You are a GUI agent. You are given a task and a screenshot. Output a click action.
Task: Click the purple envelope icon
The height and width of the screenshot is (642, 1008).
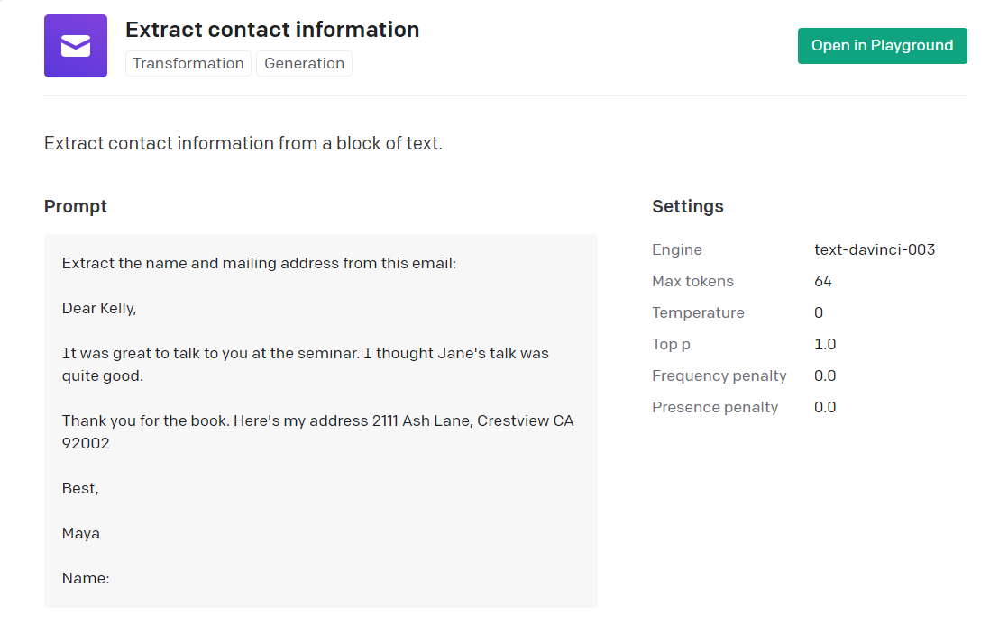click(x=75, y=46)
